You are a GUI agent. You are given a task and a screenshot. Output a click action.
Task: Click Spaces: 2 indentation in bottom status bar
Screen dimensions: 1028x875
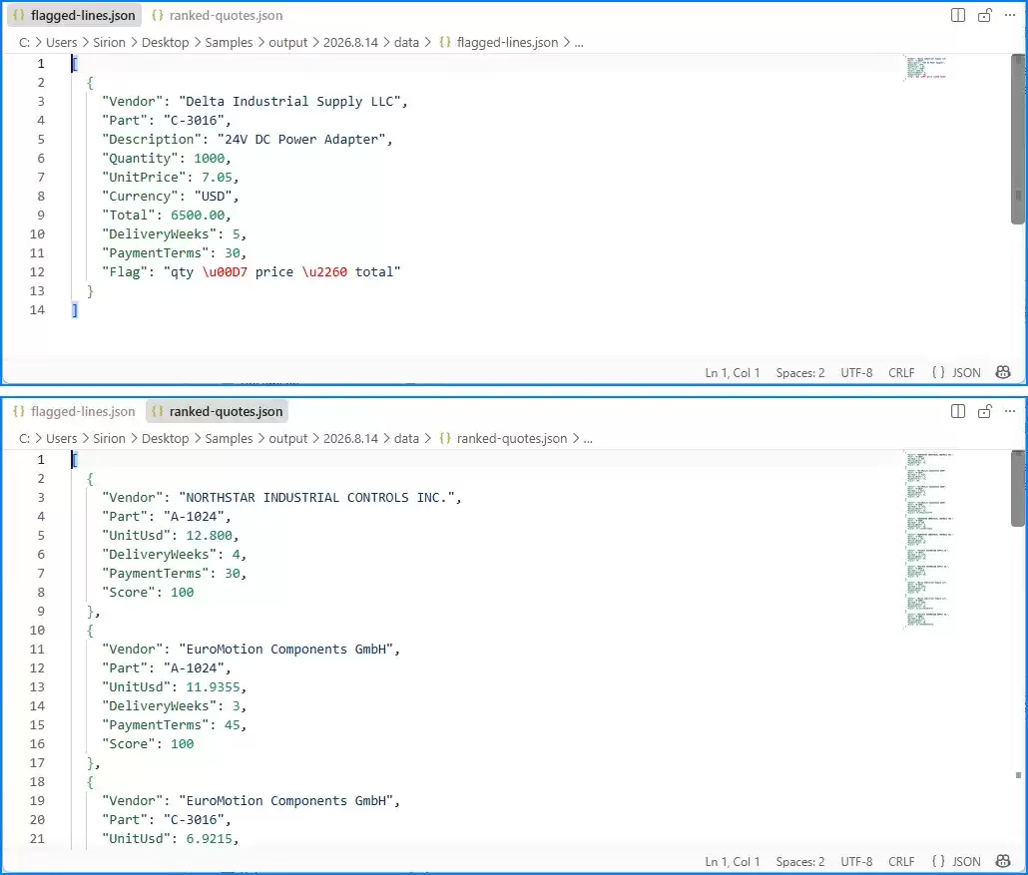point(799,861)
